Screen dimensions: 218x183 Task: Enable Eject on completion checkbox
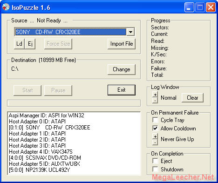[155, 161]
